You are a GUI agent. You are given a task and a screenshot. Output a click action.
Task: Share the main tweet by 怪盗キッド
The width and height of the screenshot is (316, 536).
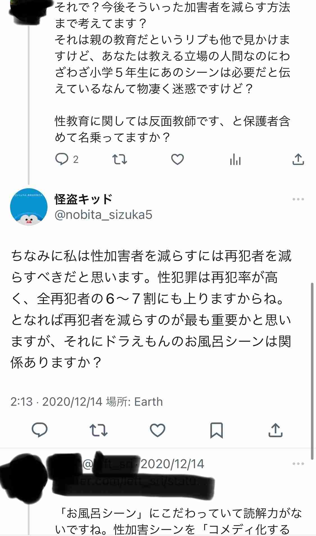coord(275,430)
